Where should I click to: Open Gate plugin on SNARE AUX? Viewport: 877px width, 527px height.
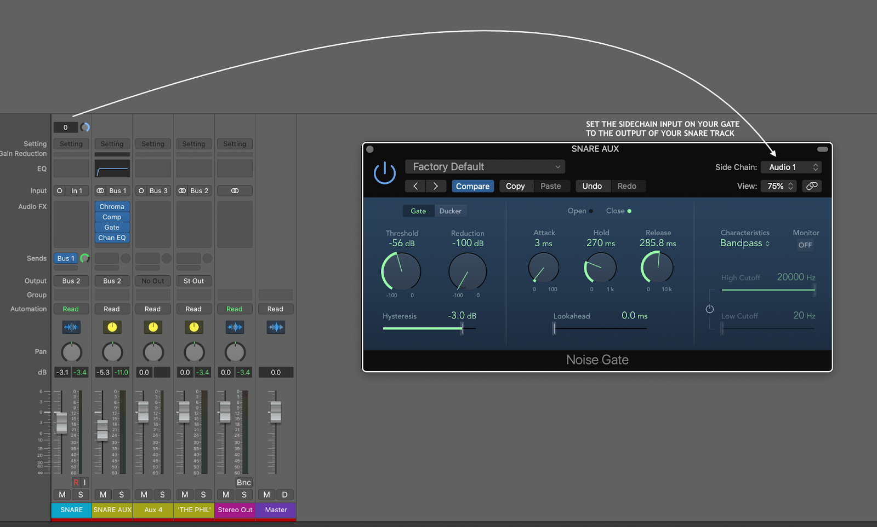tap(112, 228)
